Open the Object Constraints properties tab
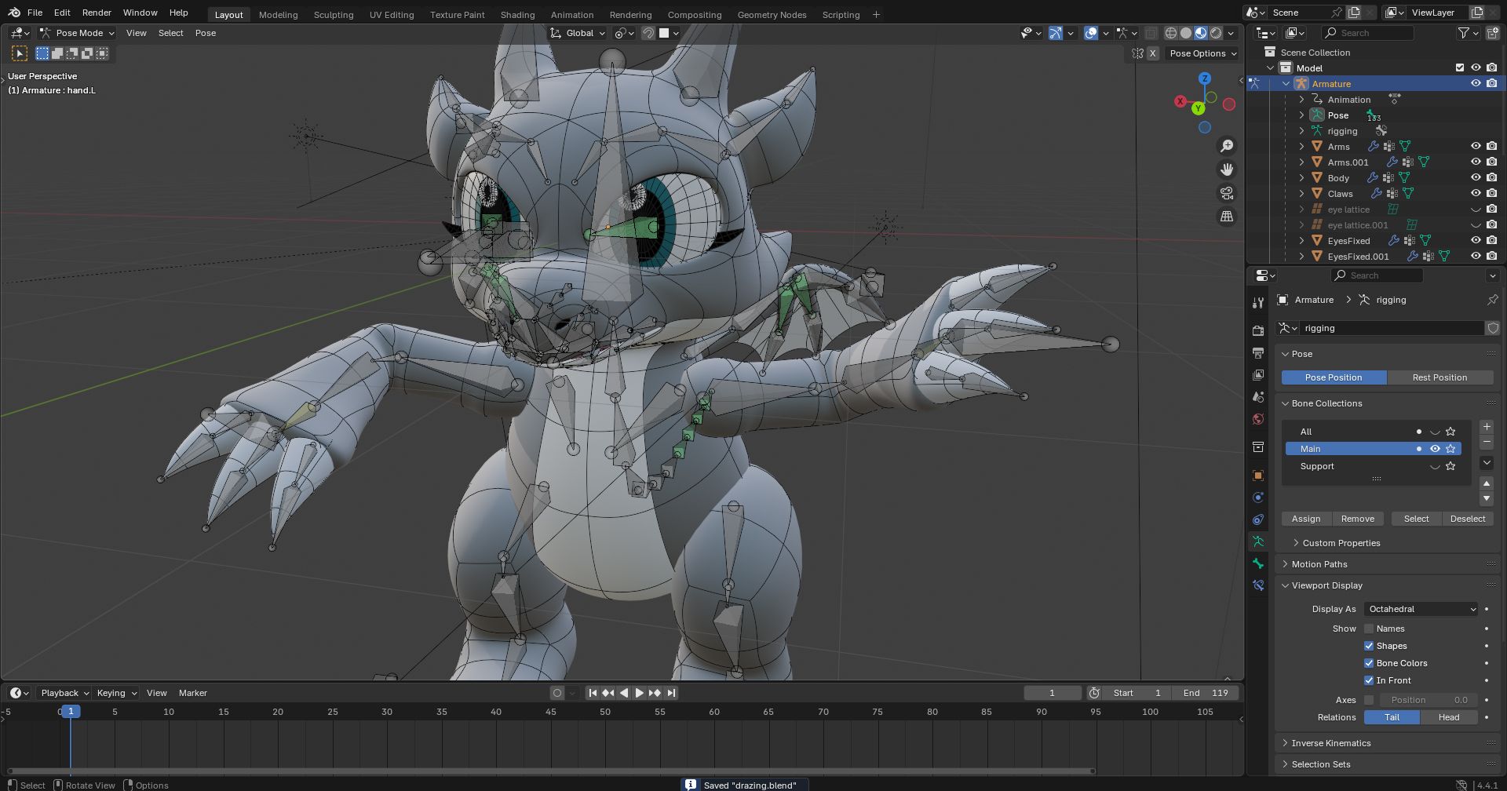Screen dimensions: 1507x791 [x=1258, y=519]
